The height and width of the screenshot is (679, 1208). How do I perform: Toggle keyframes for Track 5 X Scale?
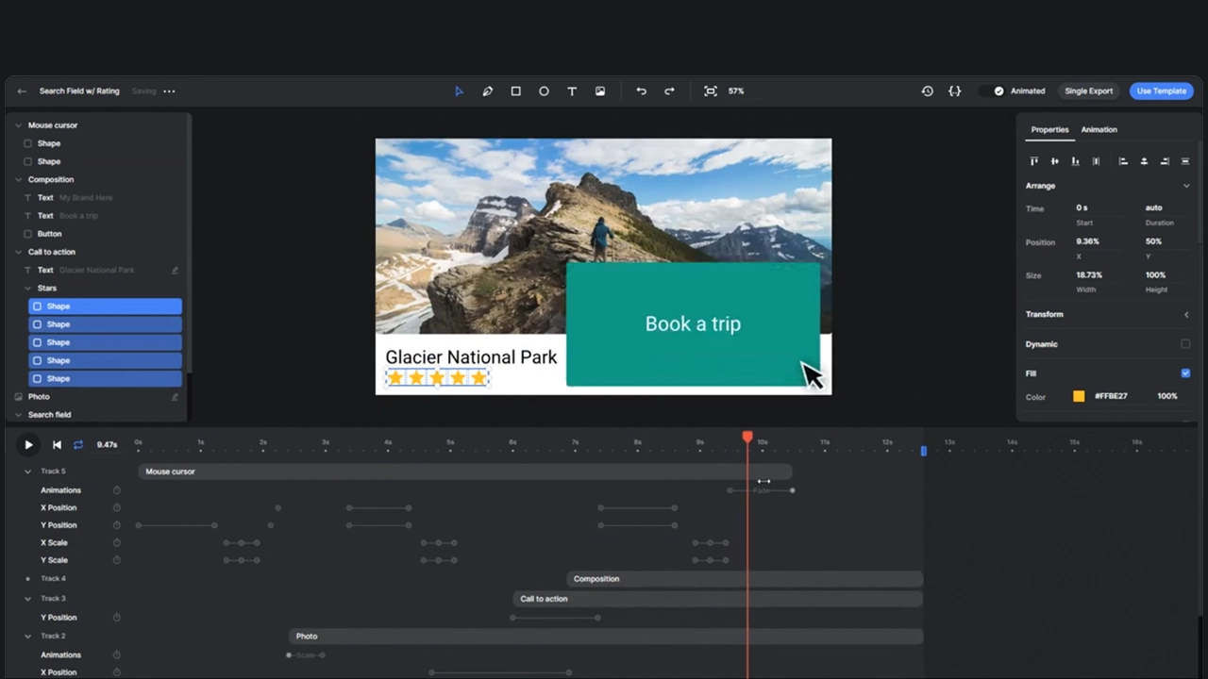tap(117, 543)
